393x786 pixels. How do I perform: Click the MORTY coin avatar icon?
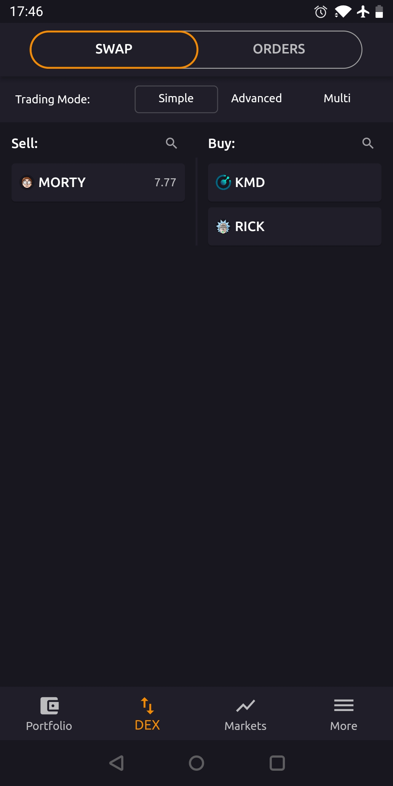(x=27, y=182)
